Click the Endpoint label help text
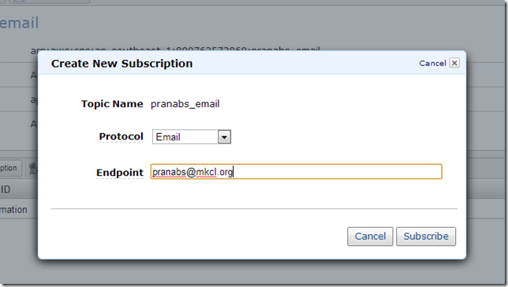The image size is (508, 287). tap(120, 173)
